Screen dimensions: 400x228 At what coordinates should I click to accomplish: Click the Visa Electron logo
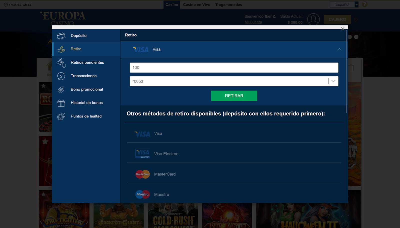coord(142,153)
